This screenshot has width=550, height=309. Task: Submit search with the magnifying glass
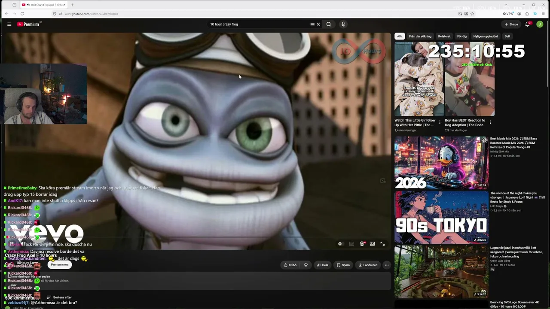click(329, 24)
